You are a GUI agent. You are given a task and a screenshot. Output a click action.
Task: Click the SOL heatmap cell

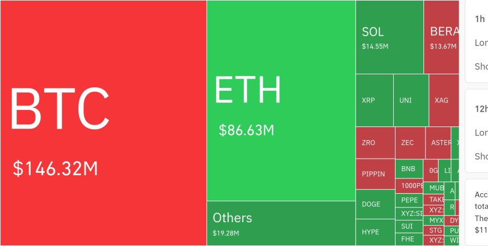click(389, 37)
